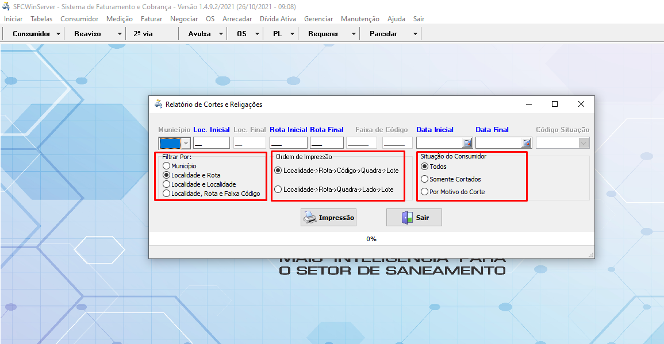Viewport: 664px width, 344px height.
Task: Choose Somente Cortados consumer situation
Action: [x=425, y=179]
